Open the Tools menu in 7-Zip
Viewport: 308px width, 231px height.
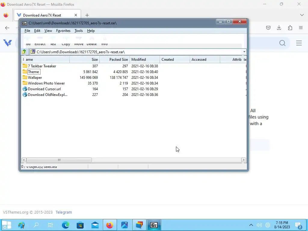79,31
